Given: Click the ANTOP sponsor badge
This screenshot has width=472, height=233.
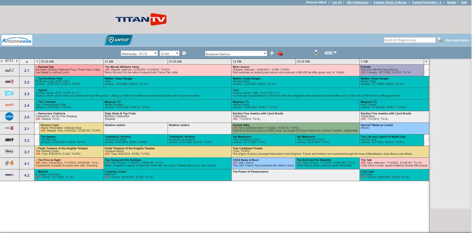Looking at the screenshot, I should pyautogui.click(x=118, y=40).
